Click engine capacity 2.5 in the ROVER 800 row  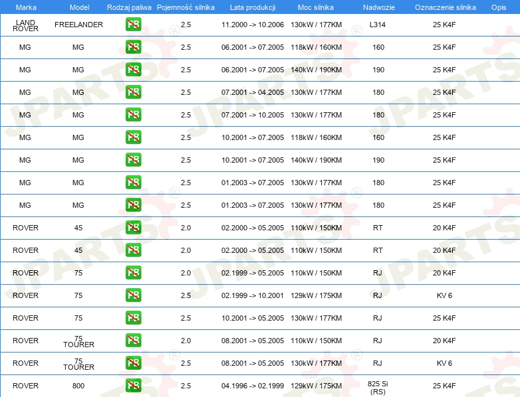186,386
